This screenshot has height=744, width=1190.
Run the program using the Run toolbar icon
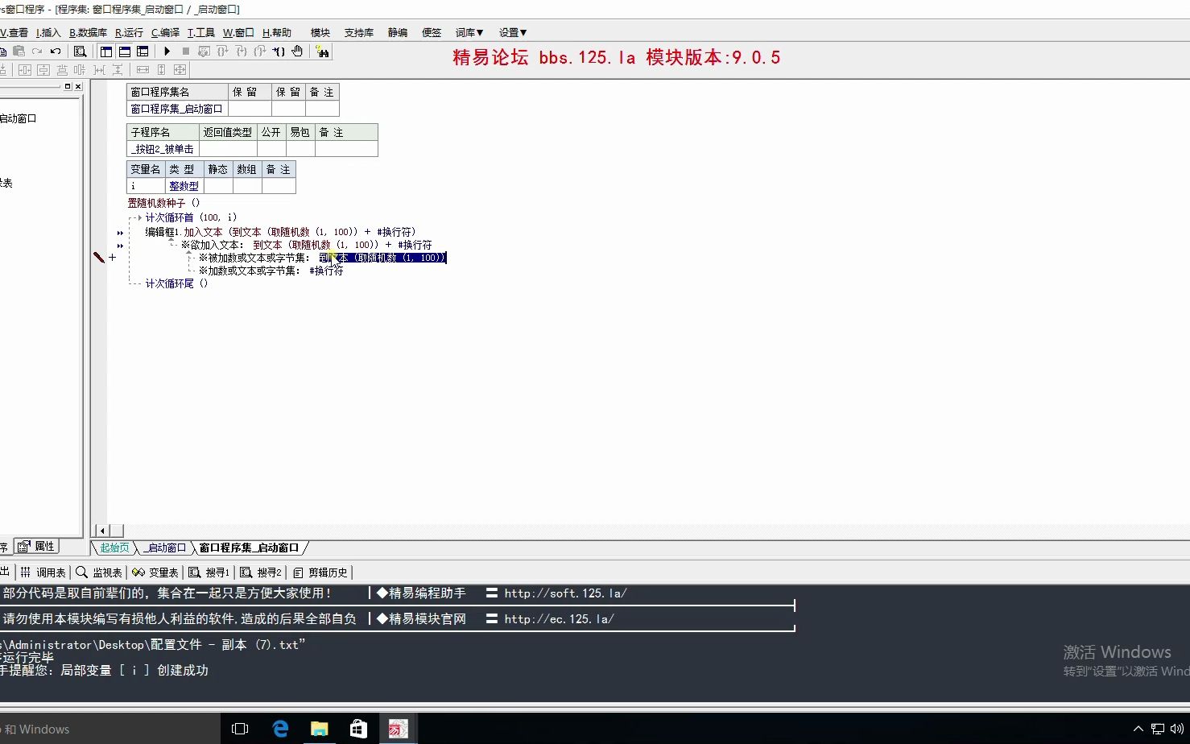tap(167, 51)
